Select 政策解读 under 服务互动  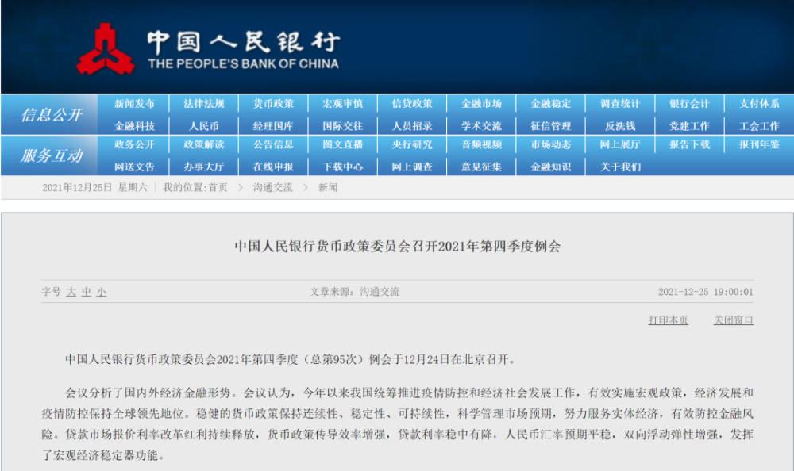point(204,145)
